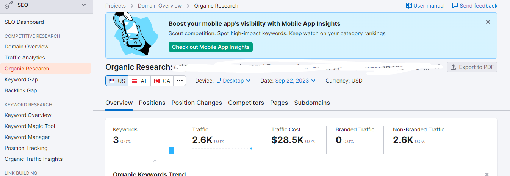The height and width of the screenshot is (176, 510).
Task: Open the Competitors tab
Action: [246, 103]
